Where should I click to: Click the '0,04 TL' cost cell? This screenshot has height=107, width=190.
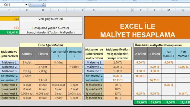pos(155,93)
